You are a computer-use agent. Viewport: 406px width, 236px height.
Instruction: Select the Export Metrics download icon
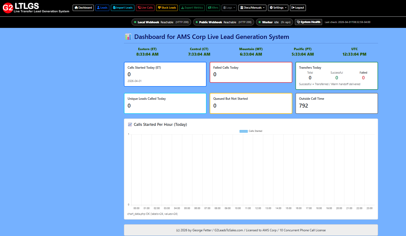(x=183, y=8)
